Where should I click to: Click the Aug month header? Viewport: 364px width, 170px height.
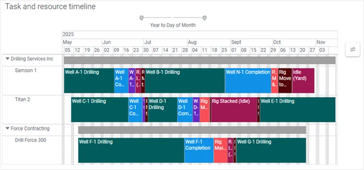209,42
